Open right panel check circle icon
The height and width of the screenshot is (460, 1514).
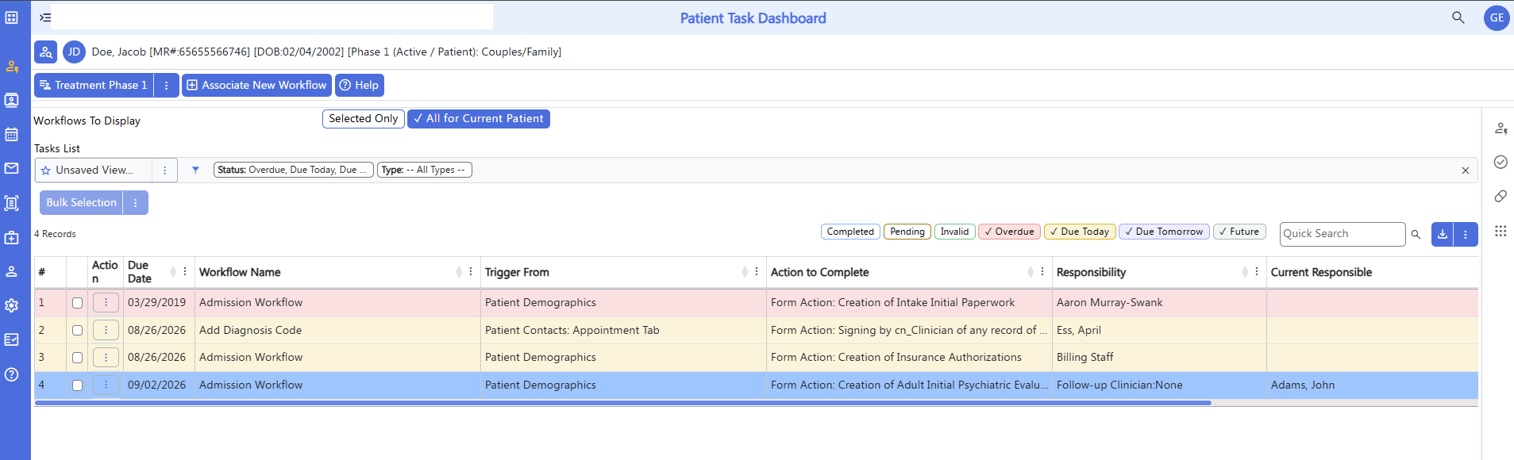[1501, 162]
